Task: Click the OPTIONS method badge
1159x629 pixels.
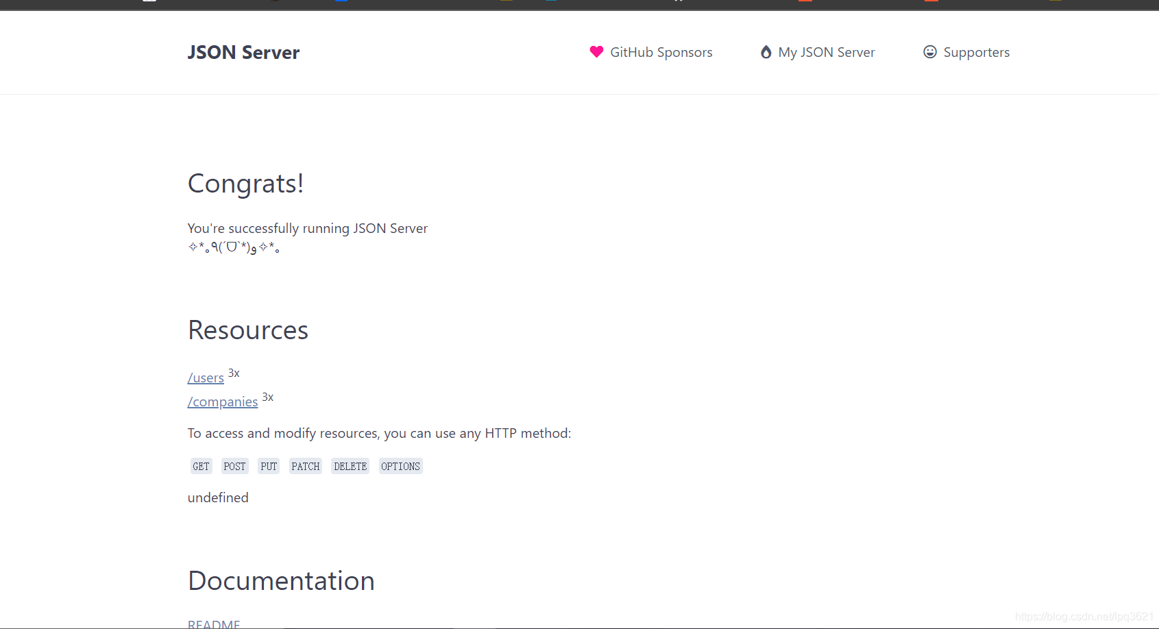Action: (400, 466)
